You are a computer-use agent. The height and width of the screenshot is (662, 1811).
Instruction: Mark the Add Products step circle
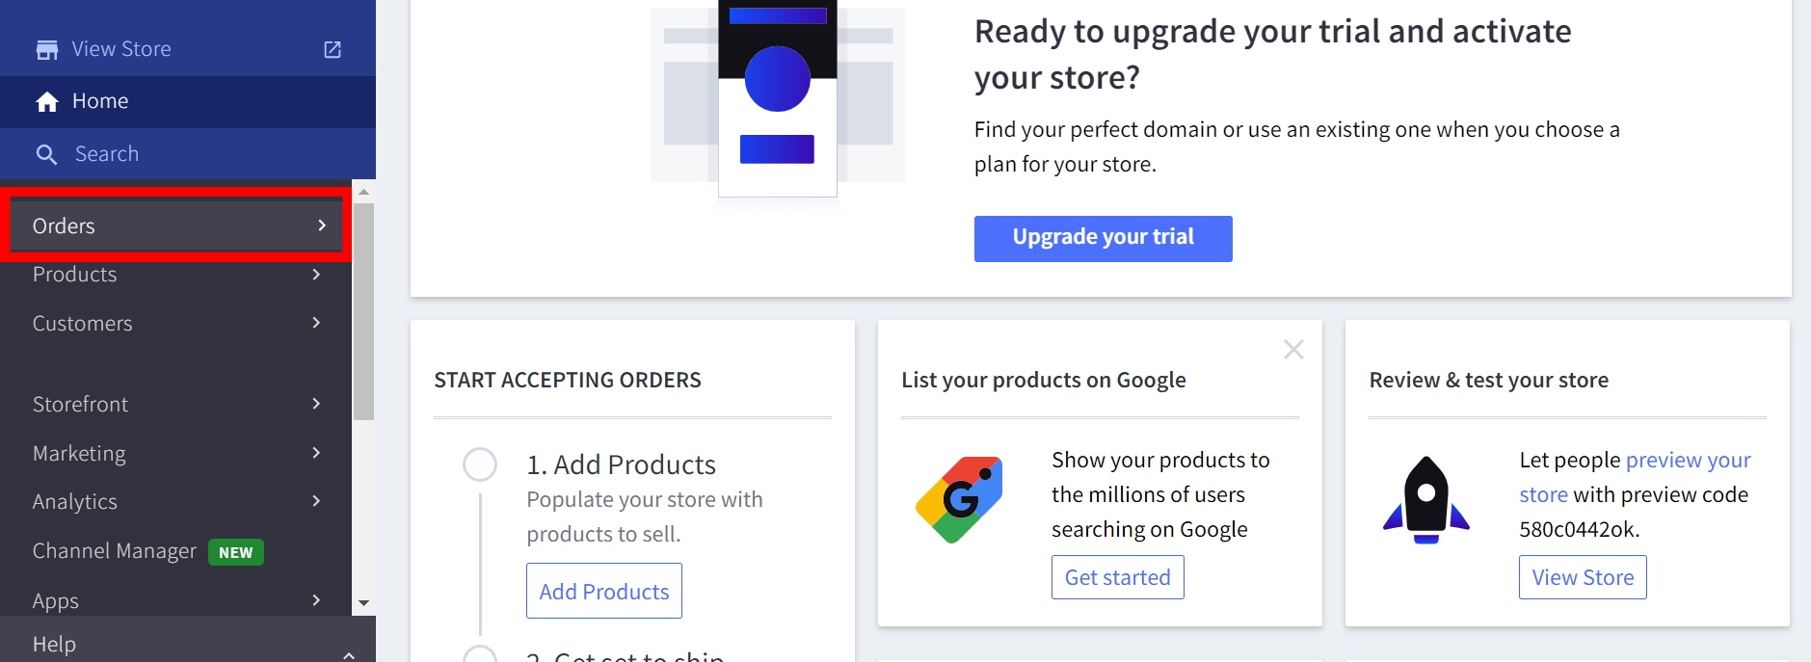pyautogui.click(x=480, y=464)
